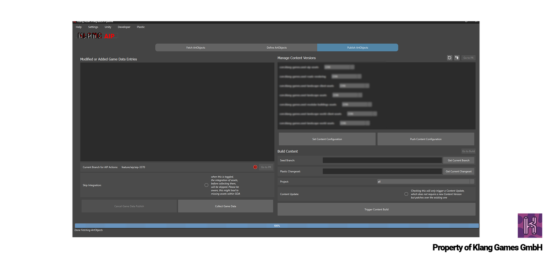Open the Settings menu
This screenshot has width=552, height=261.
point(93,27)
